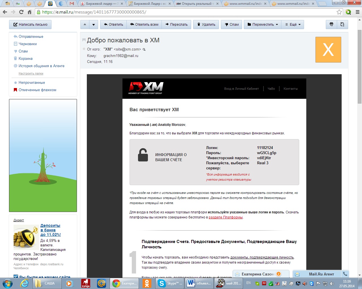
Task: Print the email via the printer icon
Action: pos(331,25)
